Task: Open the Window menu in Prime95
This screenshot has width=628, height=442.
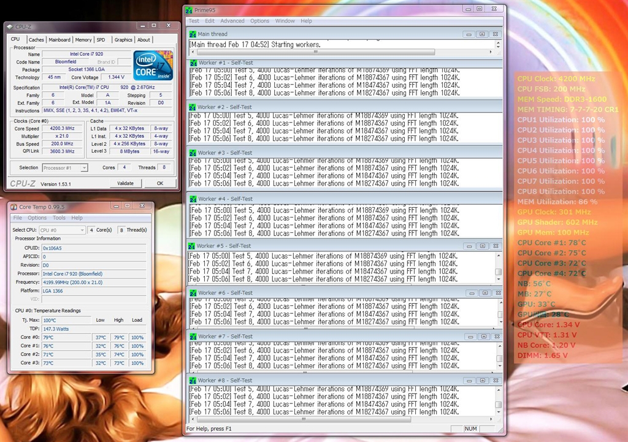Action: 285,21
